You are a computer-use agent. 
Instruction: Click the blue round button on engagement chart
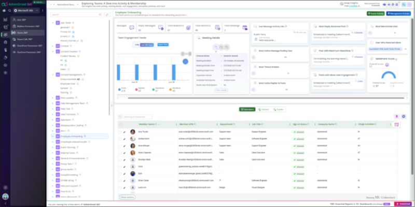[x=185, y=62]
